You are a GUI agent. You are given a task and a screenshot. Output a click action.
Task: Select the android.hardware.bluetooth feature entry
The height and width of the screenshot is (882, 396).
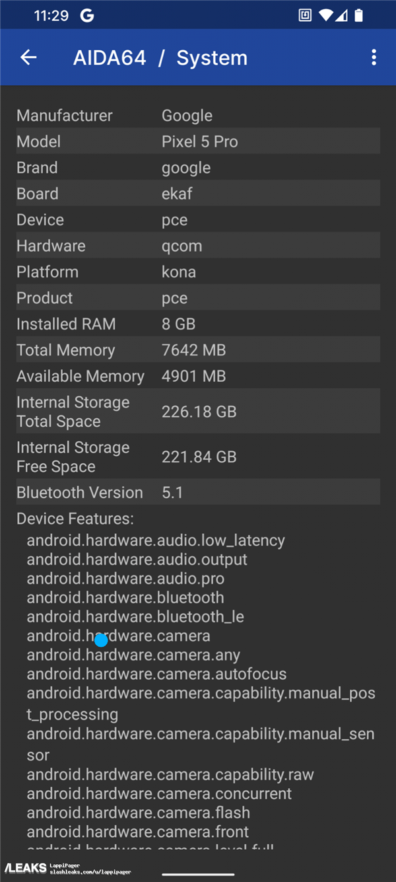pos(125,597)
